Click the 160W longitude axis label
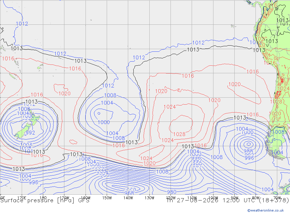 tap(86, 198)
